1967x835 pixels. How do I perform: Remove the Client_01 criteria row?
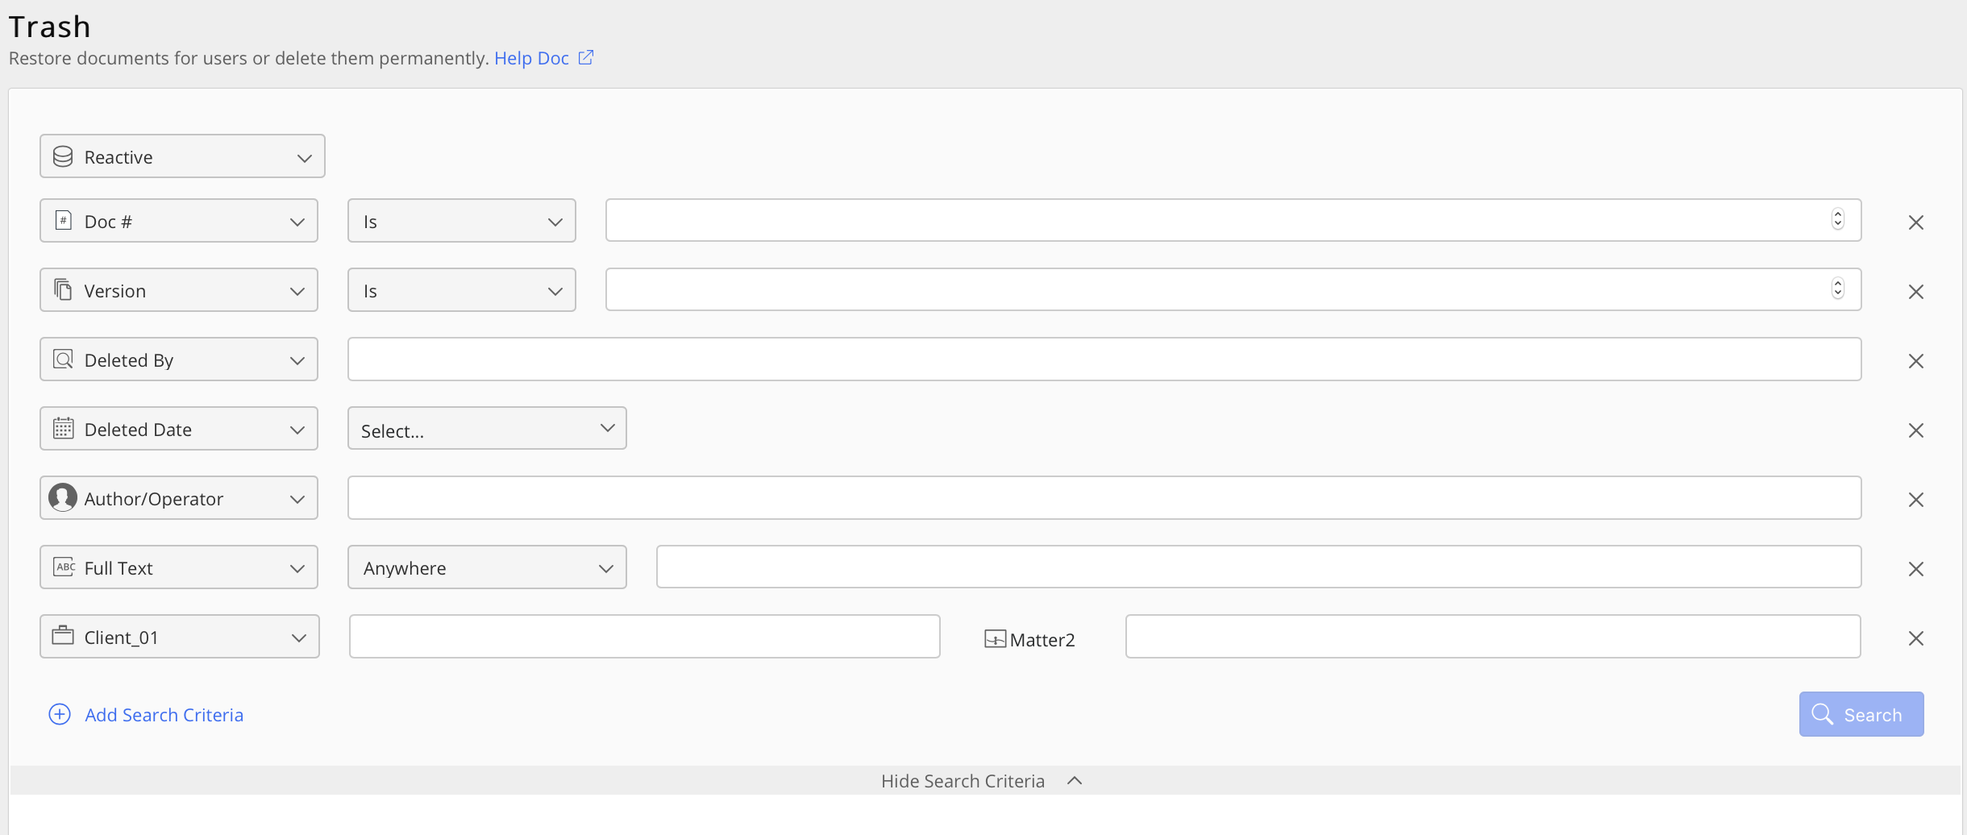click(1915, 638)
